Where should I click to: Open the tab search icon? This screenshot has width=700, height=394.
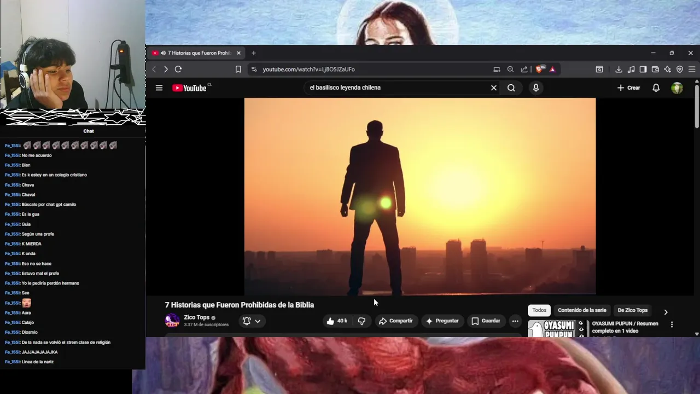[x=599, y=69]
